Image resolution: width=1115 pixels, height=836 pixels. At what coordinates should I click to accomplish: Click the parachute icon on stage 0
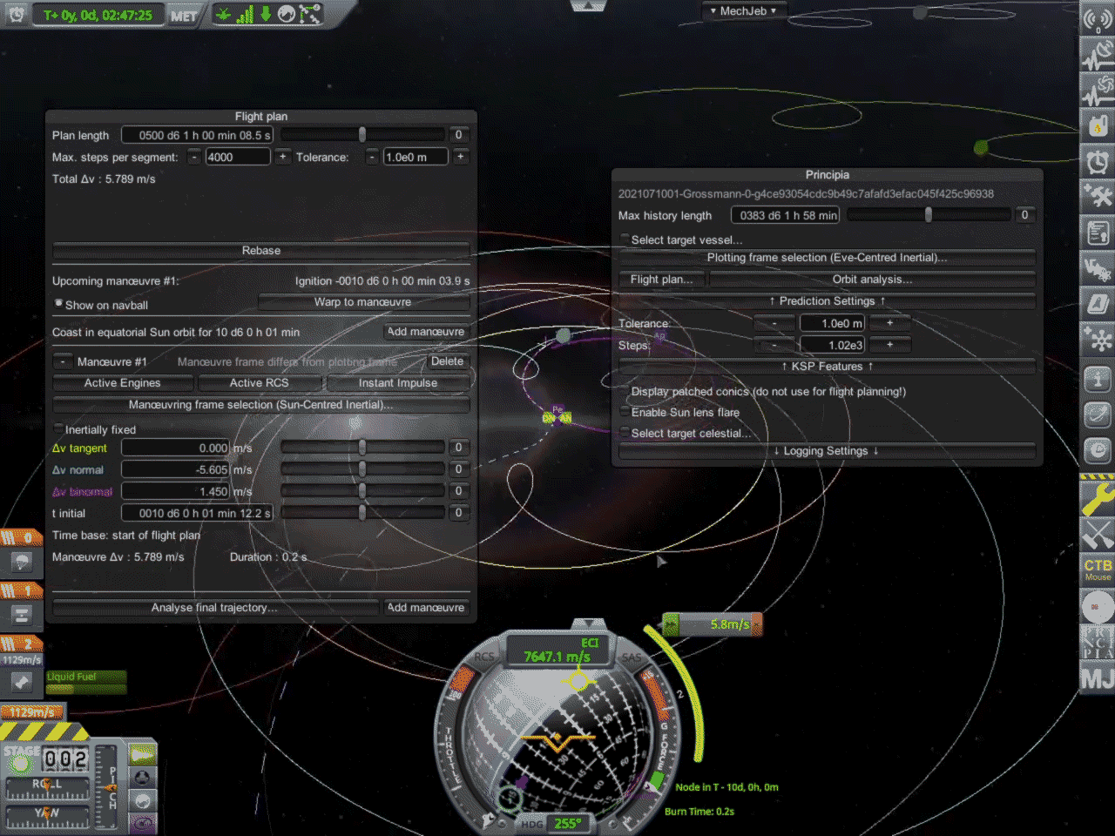(23, 563)
